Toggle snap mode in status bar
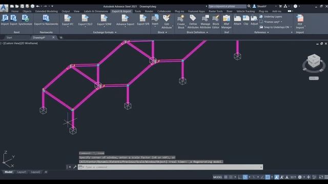Viewport: 328px width, 184px height. (x=231, y=177)
